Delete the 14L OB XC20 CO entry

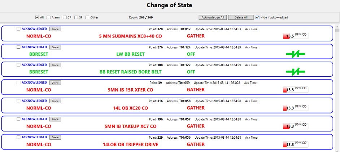coord(55,101)
